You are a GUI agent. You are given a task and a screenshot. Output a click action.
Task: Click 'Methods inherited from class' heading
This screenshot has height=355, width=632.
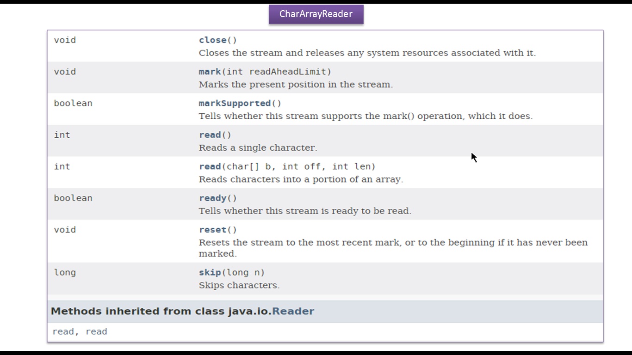(x=161, y=311)
